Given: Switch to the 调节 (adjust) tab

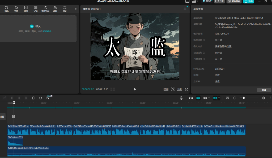Looking at the screenshot, I should click(x=65, y=9).
